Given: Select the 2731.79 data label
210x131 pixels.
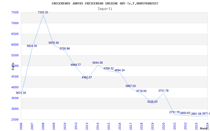Looking at the screenshot, I should [174, 112].
